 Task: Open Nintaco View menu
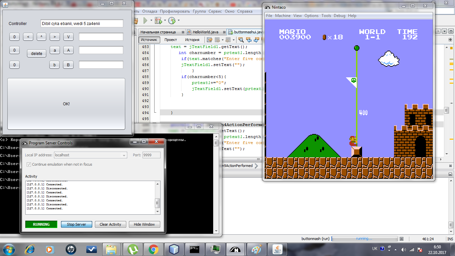[298, 16]
